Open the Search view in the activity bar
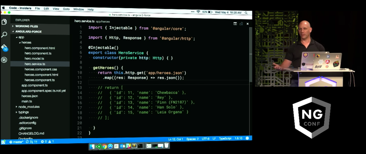The image size is (366, 154). coord(4,34)
